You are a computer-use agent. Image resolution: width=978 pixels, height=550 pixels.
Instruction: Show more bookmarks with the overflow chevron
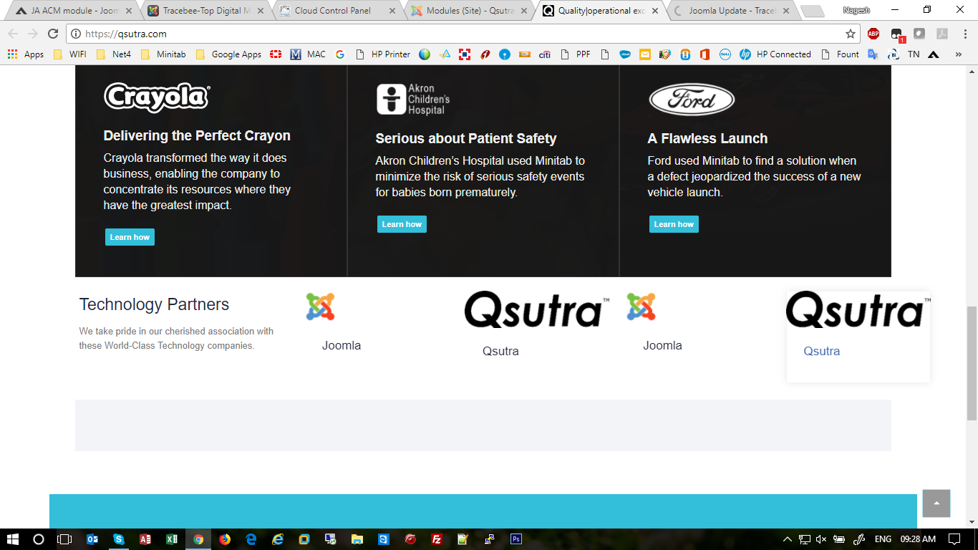pyautogui.click(x=959, y=54)
